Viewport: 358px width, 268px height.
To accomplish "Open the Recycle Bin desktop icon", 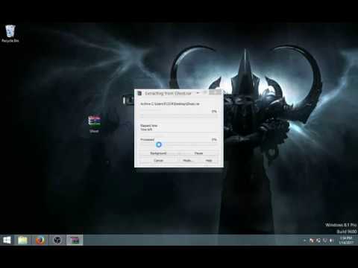I will tap(10, 33).
